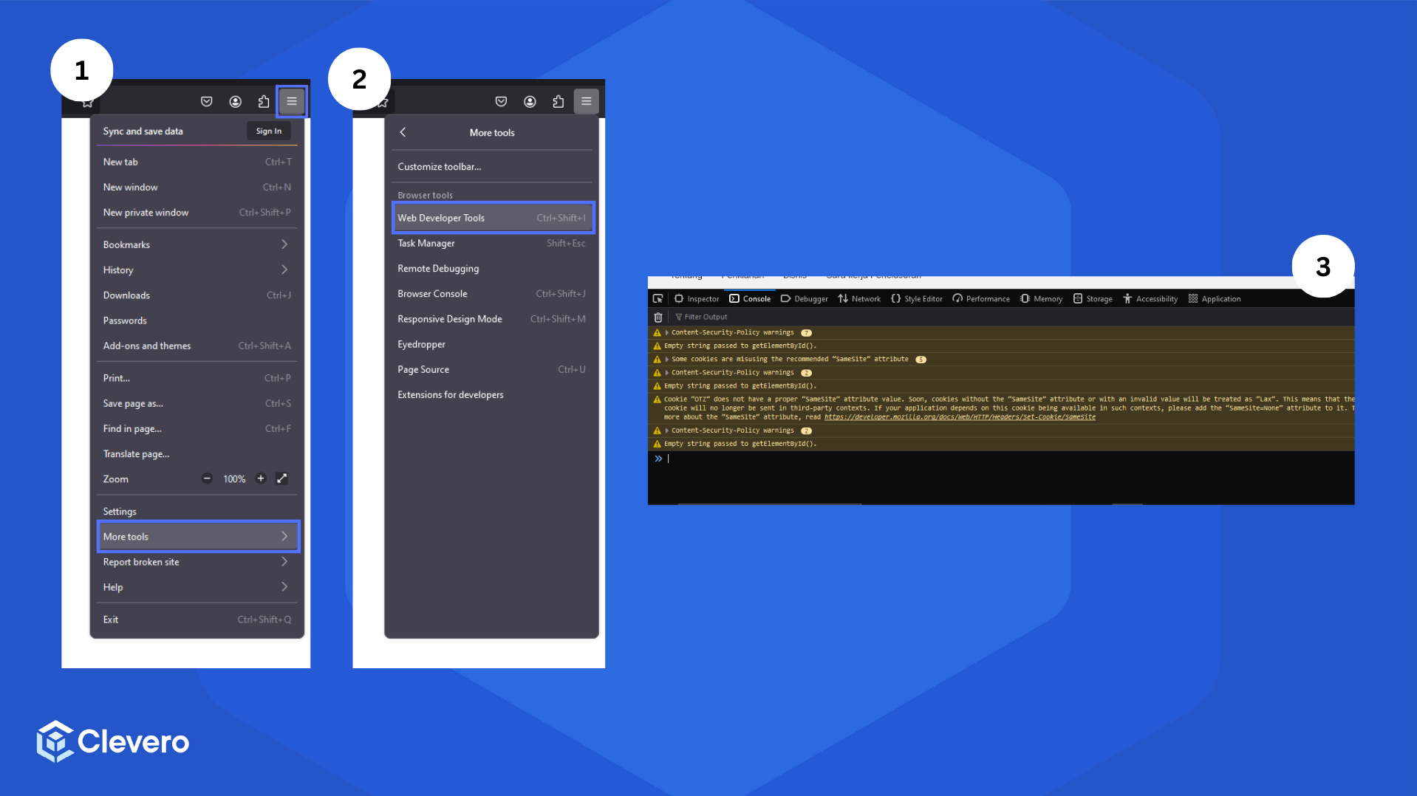The height and width of the screenshot is (796, 1417).
Task: Open Page Source
Action: (492, 369)
